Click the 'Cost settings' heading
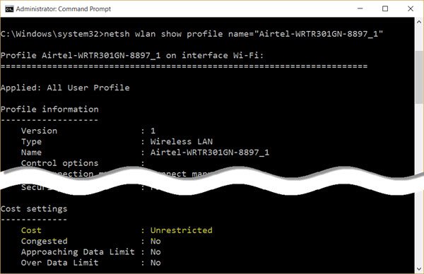Image resolution: width=424 pixels, height=274 pixels. [34, 209]
